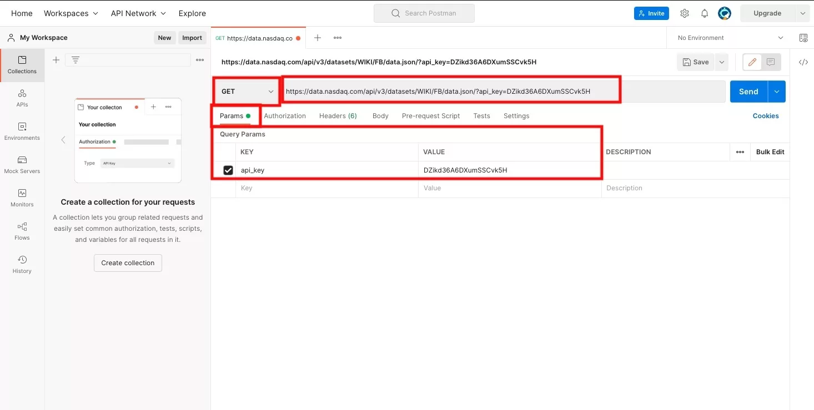Click the Import button
Screen dimensions: 814x410
tap(192, 38)
